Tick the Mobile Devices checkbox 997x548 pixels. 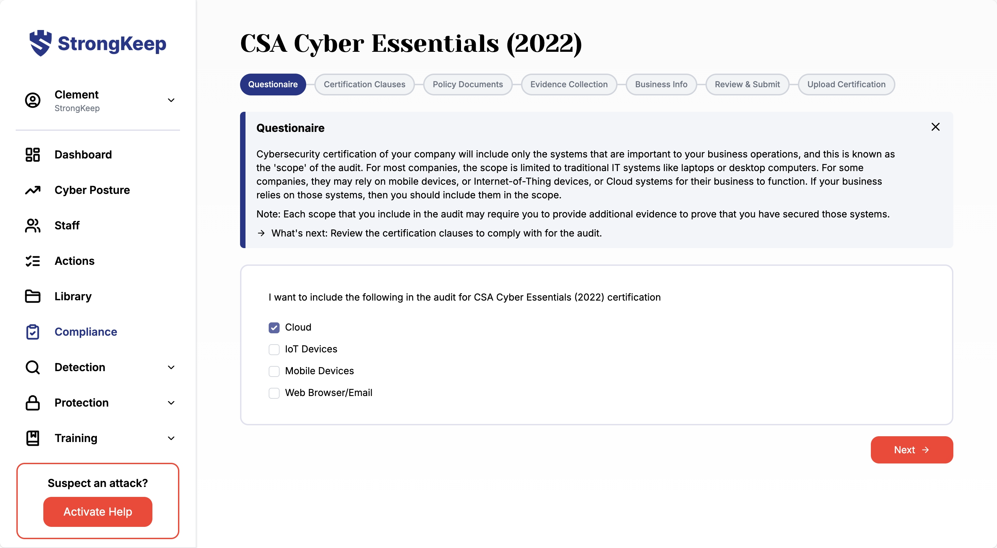tap(274, 371)
